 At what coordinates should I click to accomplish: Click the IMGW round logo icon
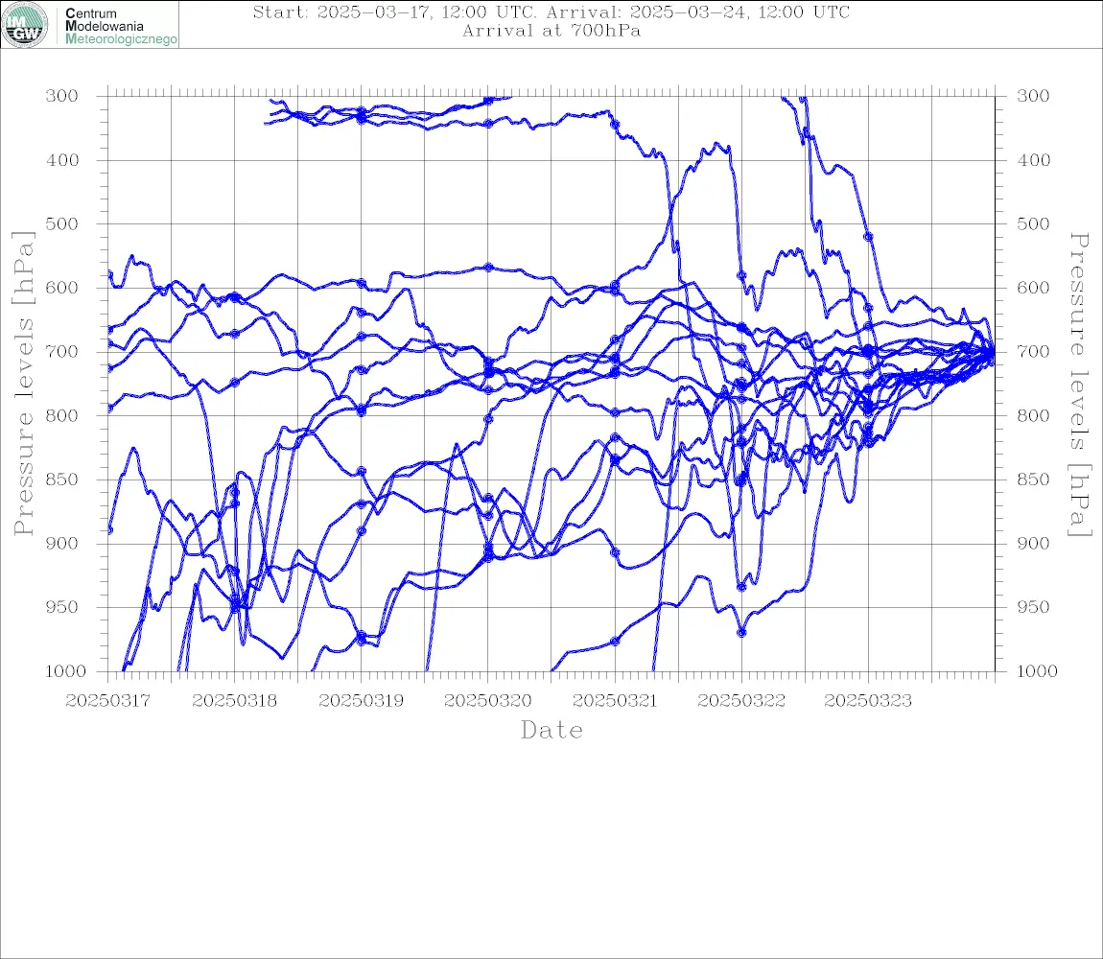[25, 25]
